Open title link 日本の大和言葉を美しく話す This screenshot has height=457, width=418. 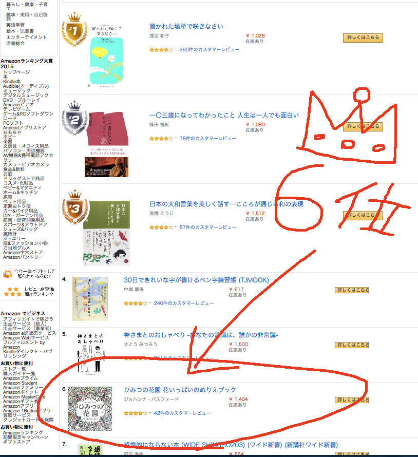(226, 204)
